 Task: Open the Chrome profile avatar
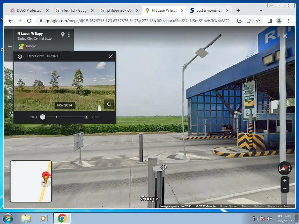(x=279, y=21)
